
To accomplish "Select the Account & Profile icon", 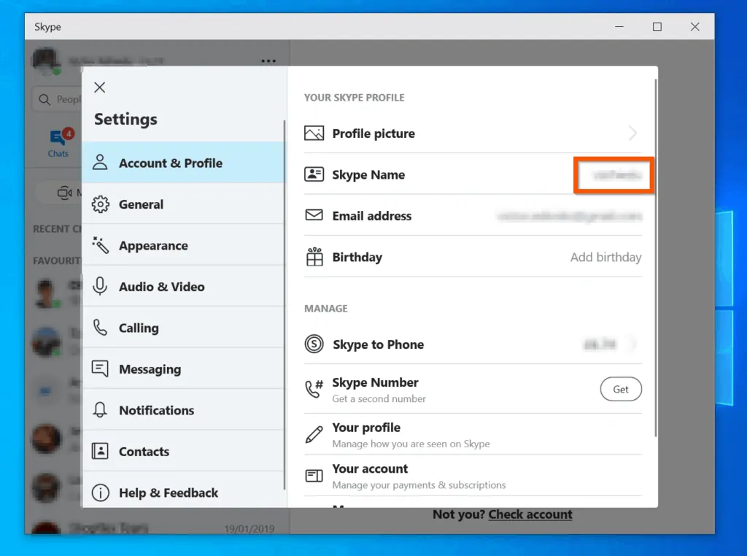I will coord(99,163).
